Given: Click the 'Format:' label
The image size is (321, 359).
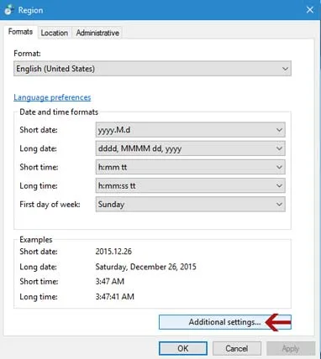Looking at the screenshot, I should [27, 53].
